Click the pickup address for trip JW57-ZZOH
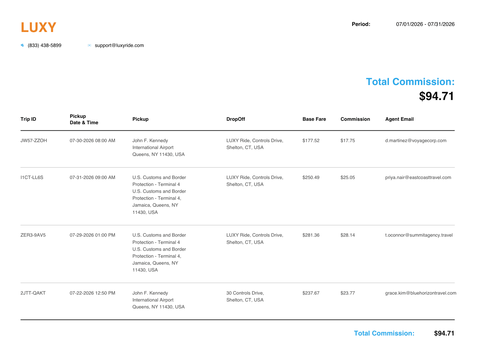 click(158, 147)
